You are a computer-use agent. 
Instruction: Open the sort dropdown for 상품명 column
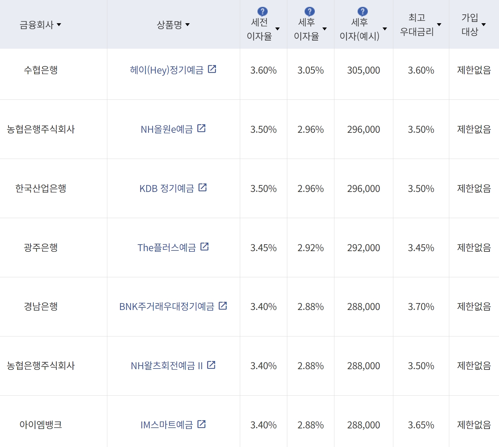pyautogui.click(x=187, y=24)
